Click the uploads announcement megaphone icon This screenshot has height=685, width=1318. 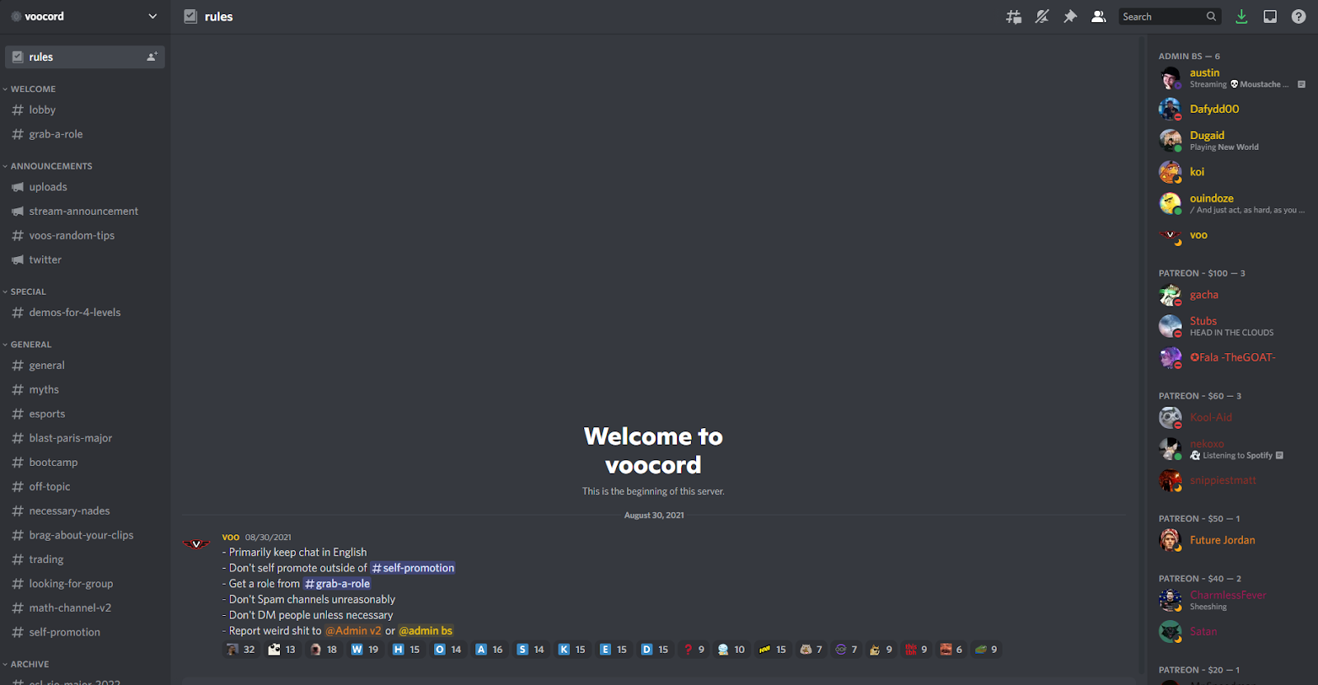tap(17, 187)
